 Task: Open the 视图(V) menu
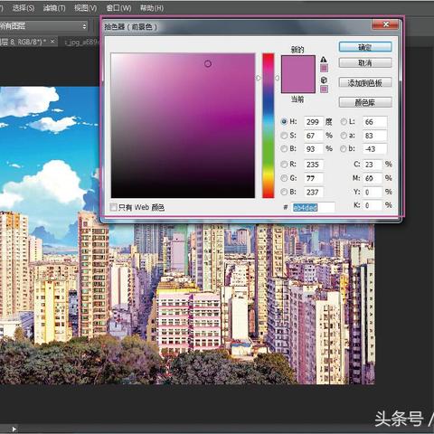86,8
